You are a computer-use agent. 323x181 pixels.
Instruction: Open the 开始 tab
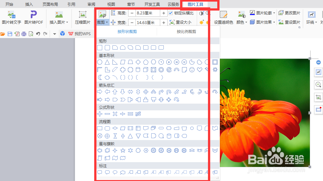pos(9,4)
